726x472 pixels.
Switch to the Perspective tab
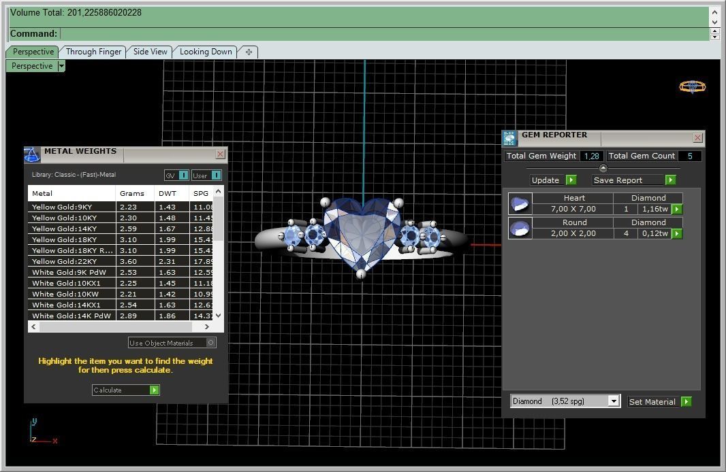coord(33,52)
